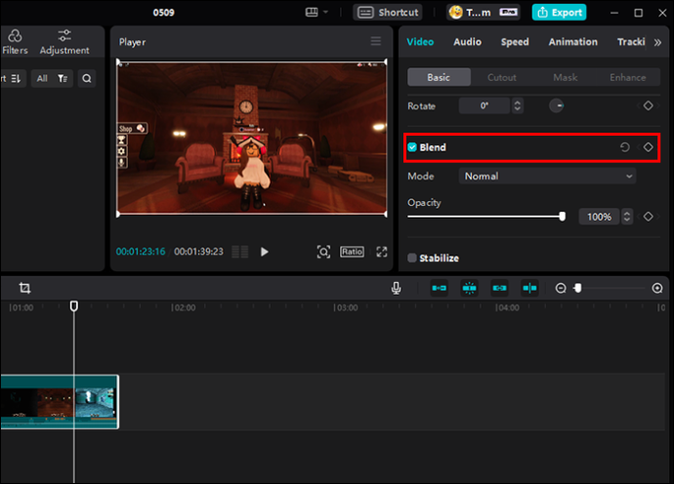Add keyframe diamond for Opacity
Image resolution: width=674 pixels, height=484 pixels.
(648, 217)
